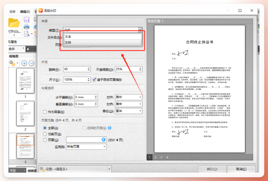Click the Add Watermark dialog app icon
The width and height of the screenshot is (268, 181).
pos(41,11)
